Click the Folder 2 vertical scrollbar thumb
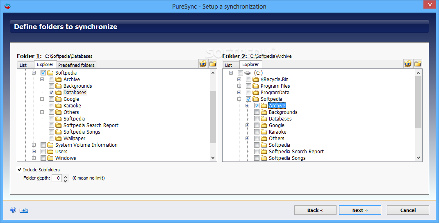Screen dimensions: 439x223 point(418,102)
